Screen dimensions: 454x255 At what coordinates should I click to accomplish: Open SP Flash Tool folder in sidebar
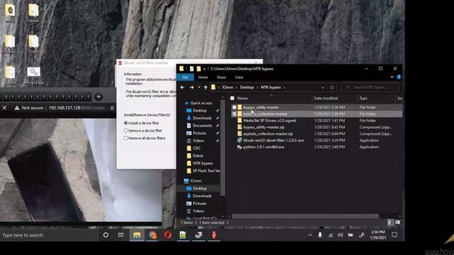[x=206, y=171]
